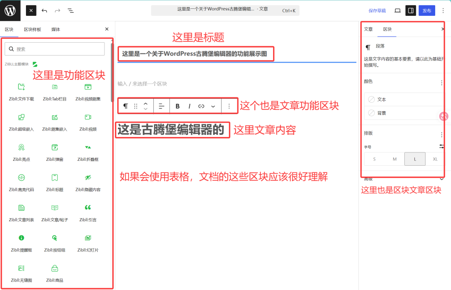Click the 发布 publish button
Viewport: 451px width, 290px height.
click(x=426, y=11)
